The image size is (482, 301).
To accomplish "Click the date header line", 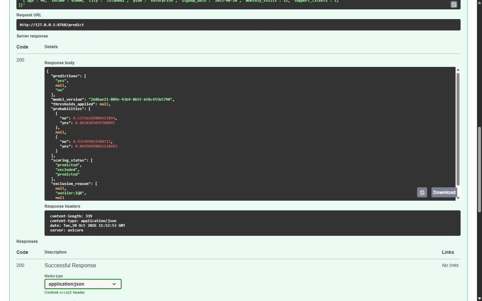I will (x=87, y=225).
